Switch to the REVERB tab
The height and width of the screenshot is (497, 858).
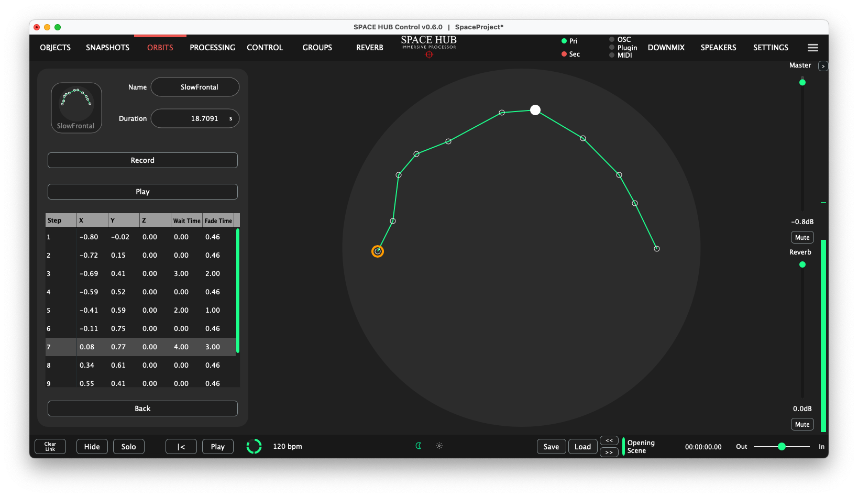pyautogui.click(x=369, y=47)
